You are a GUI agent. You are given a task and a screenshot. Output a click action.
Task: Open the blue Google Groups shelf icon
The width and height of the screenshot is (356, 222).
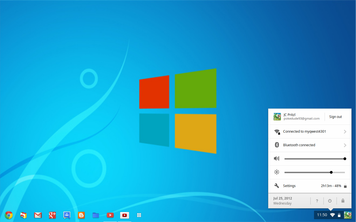[x=67, y=215]
